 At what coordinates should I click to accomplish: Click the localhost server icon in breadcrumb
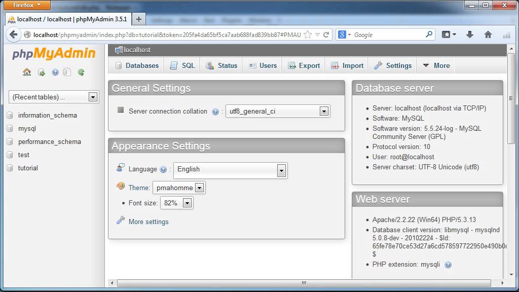[x=119, y=50]
